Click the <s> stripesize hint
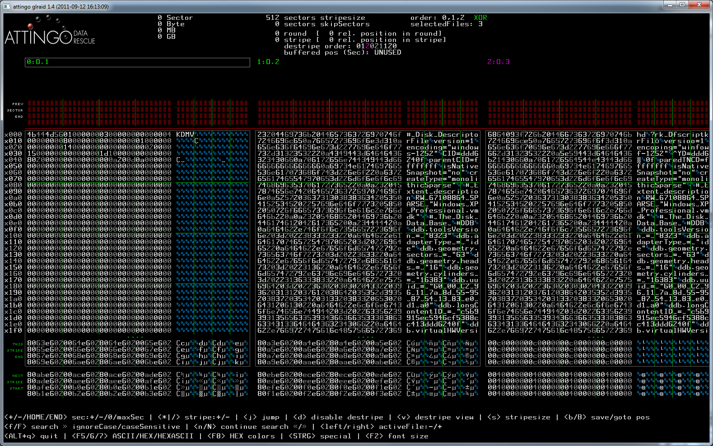The image size is (713, 446). click(519, 417)
